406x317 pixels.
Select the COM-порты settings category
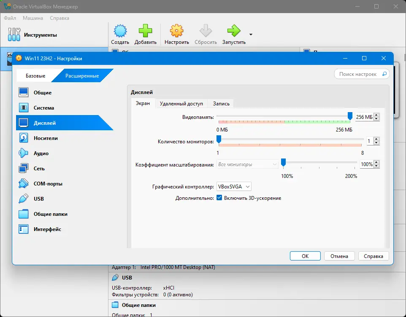tap(65, 183)
